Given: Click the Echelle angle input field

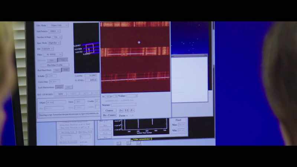Looking at the screenshot, I should 51,76.
